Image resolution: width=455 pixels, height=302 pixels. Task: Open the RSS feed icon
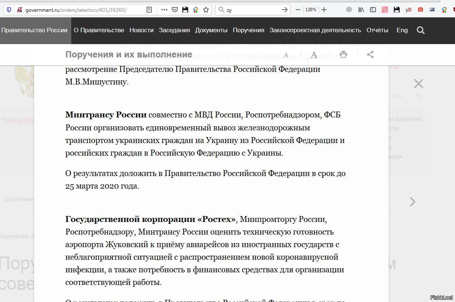419,96
